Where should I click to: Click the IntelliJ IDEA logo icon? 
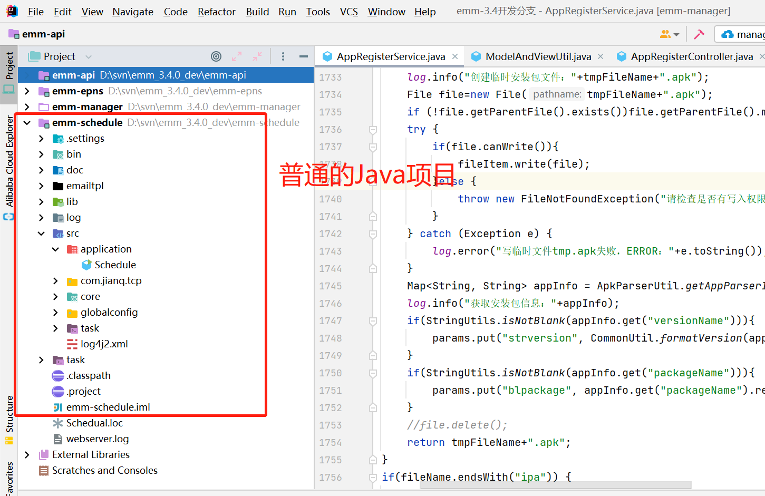pyautogui.click(x=12, y=11)
